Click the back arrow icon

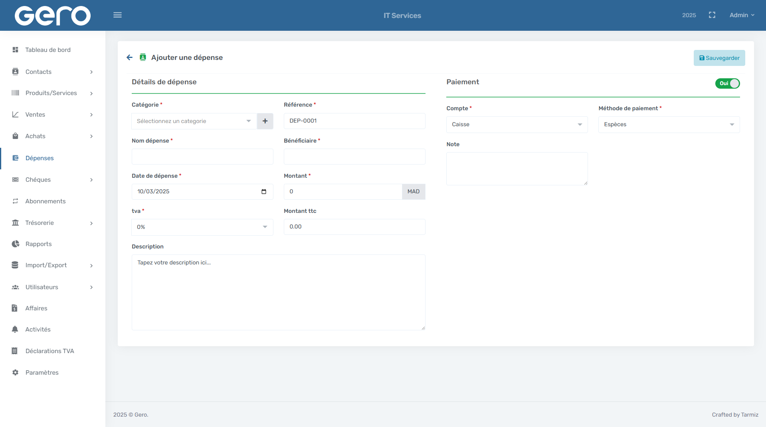[x=129, y=58]
